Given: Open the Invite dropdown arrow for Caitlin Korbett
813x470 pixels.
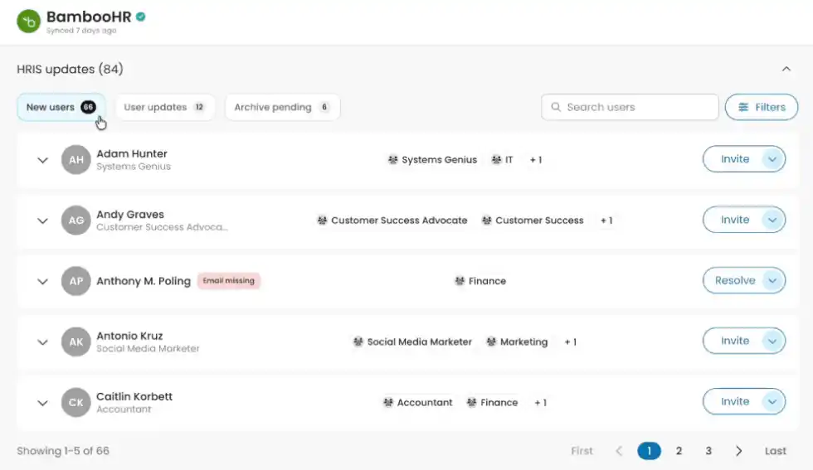Looking at the screenshot, I should (x=772, y=401).
